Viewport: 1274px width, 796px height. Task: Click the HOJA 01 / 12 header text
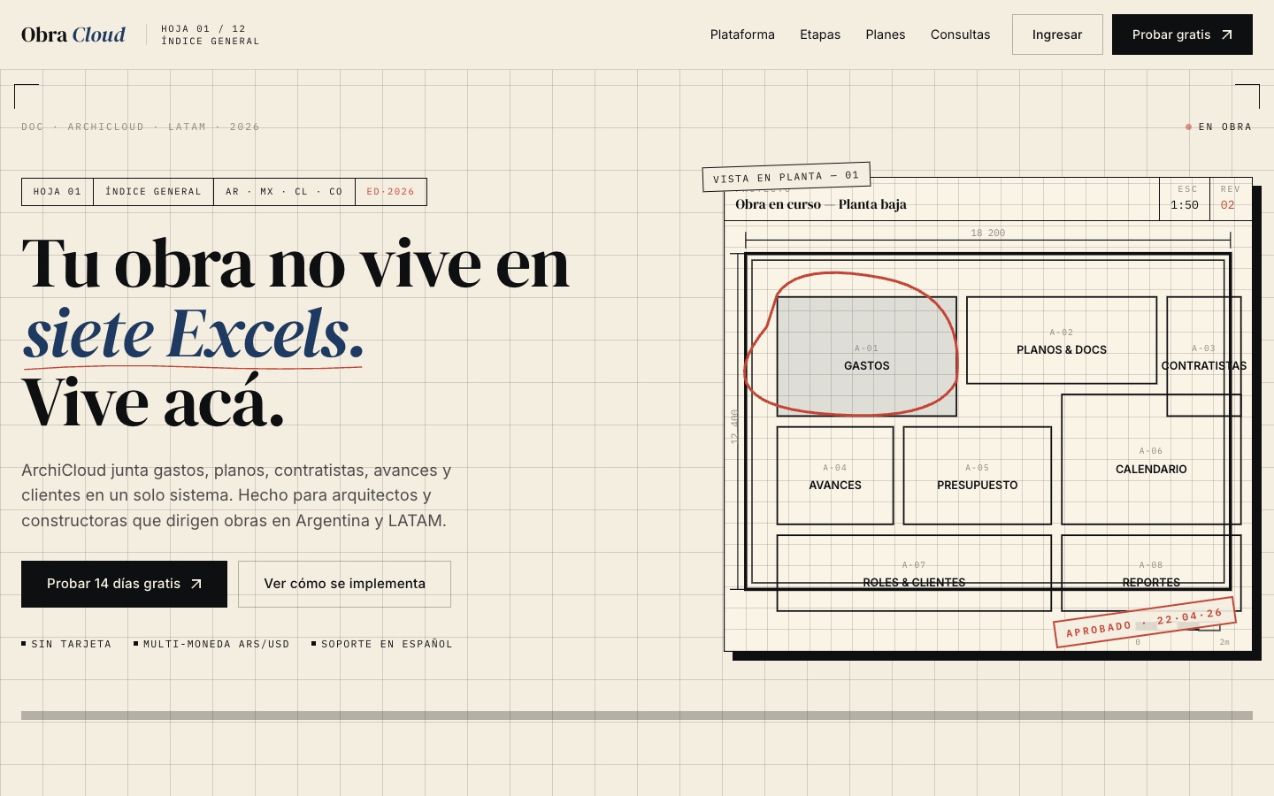tap(203, 28)
